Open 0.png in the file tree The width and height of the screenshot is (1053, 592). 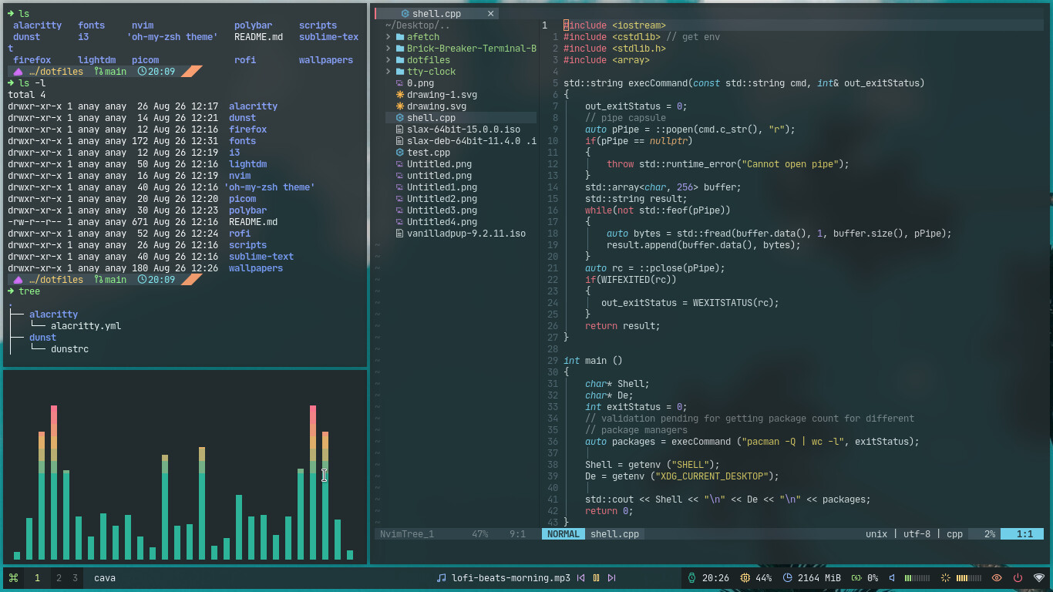pyautogui.click(x=420, y=83)
